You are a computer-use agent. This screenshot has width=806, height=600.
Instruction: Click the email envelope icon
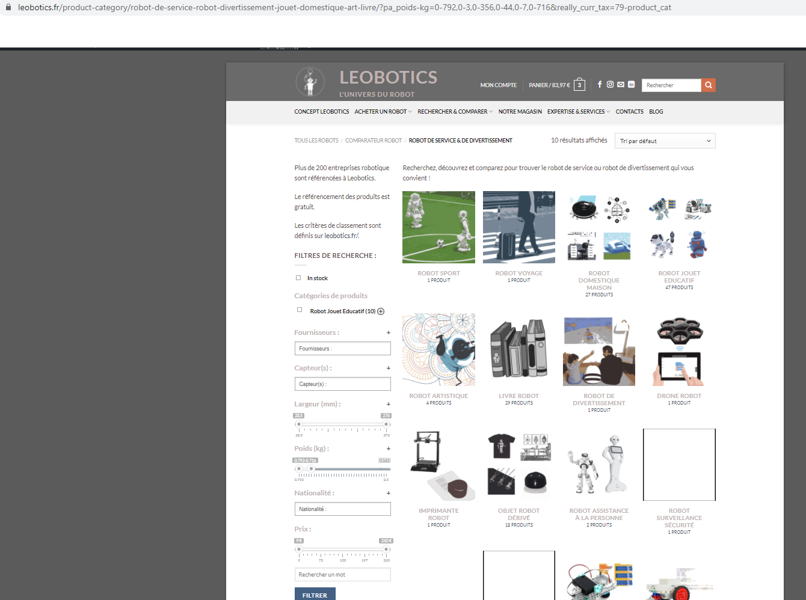[x=621, y=85]
